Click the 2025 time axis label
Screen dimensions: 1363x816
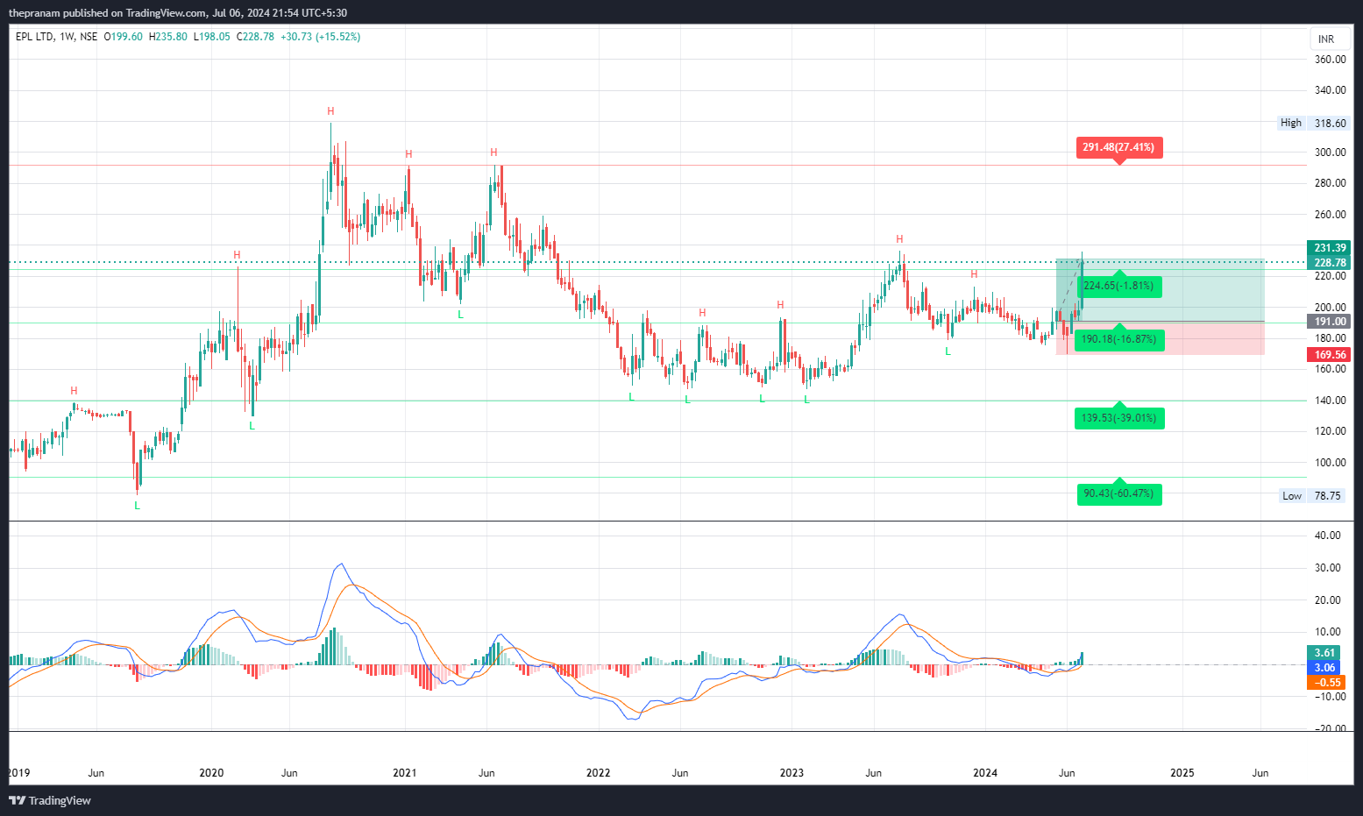tap(1182, 773)
